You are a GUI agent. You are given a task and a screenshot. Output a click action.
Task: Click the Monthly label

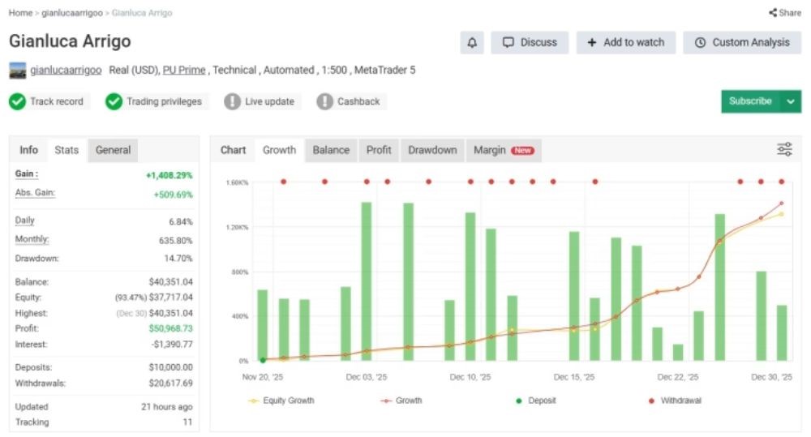click(32, 239)
